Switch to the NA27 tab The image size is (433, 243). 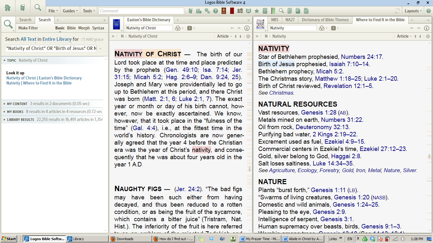(x=290, y=20)
